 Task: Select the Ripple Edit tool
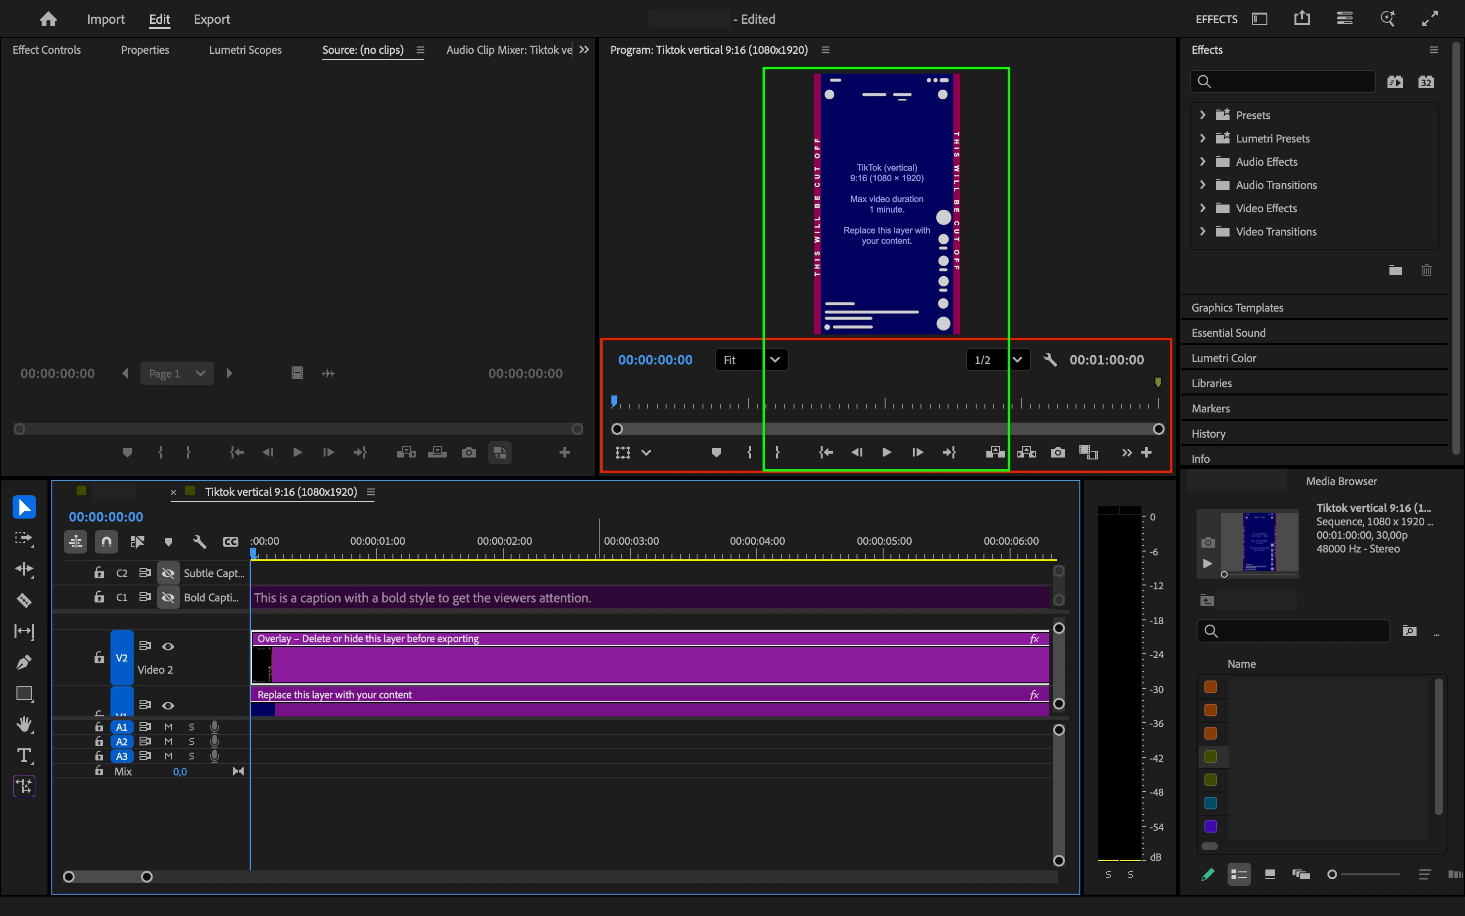coord(24,569)
